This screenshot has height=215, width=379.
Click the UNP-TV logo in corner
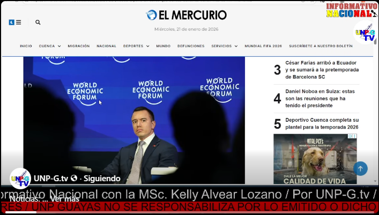pos(365,33)
